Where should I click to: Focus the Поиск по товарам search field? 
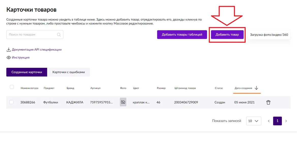(x=35, y=35)
